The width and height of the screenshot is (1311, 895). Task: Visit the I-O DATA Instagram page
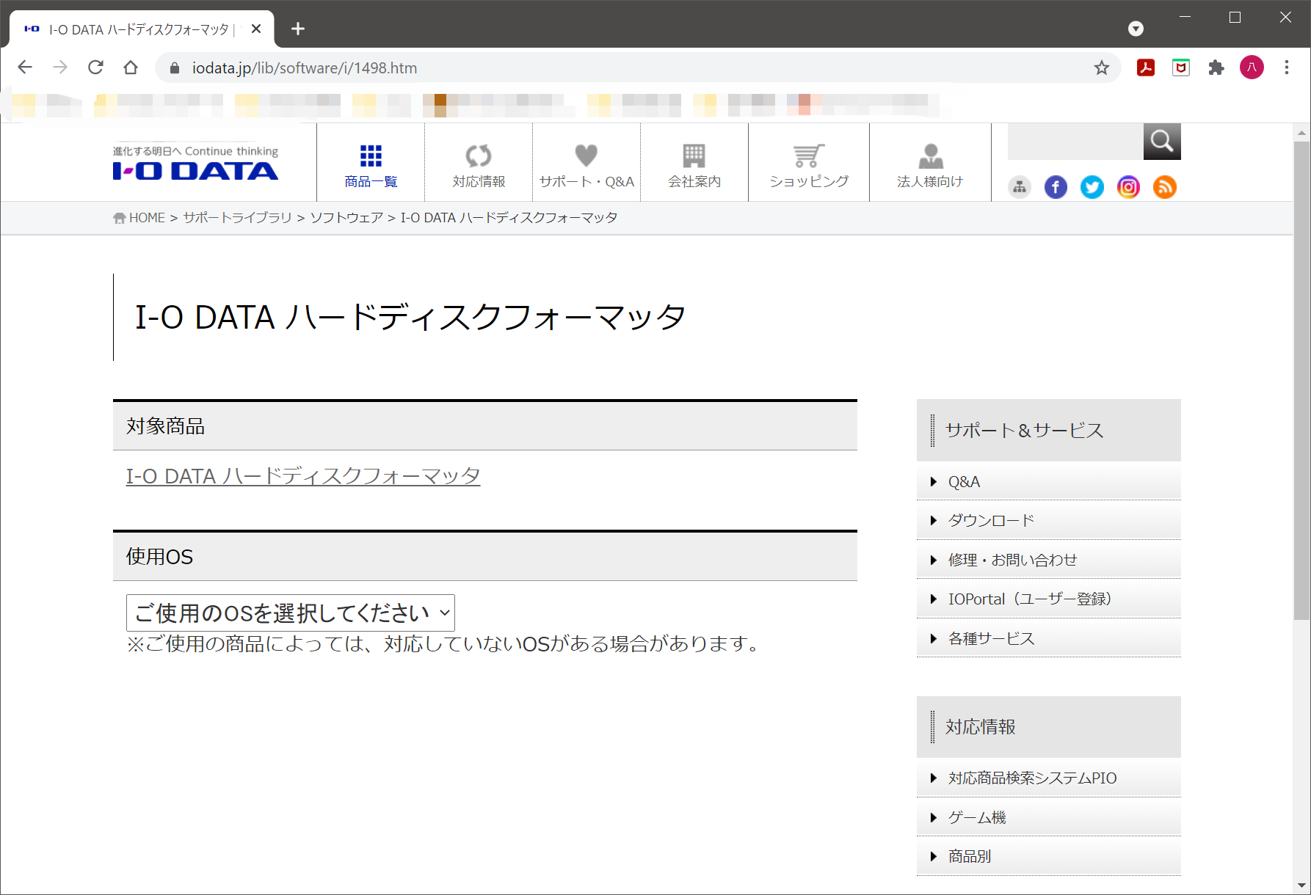pyautogui.click(x=1128, y=187)
